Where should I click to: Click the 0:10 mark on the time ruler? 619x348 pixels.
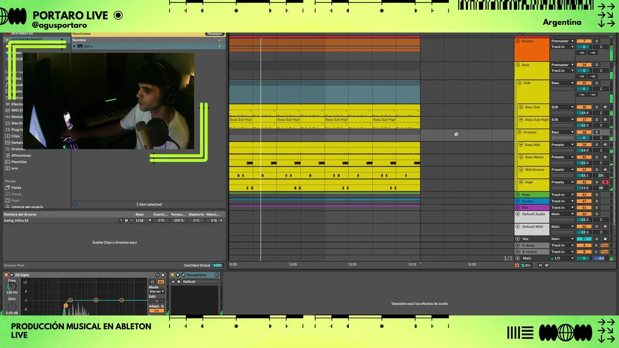click(353, 264)
